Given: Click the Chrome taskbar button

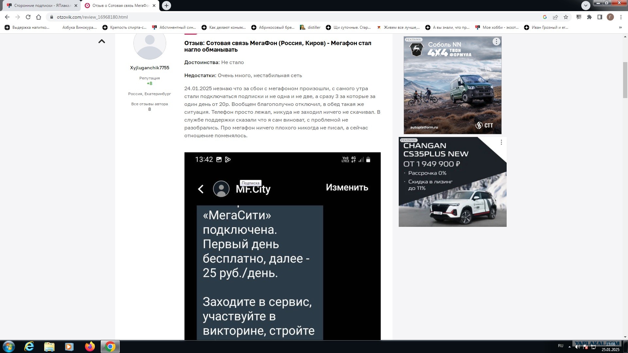Looking at the screenshot, I should click(110, 346).
